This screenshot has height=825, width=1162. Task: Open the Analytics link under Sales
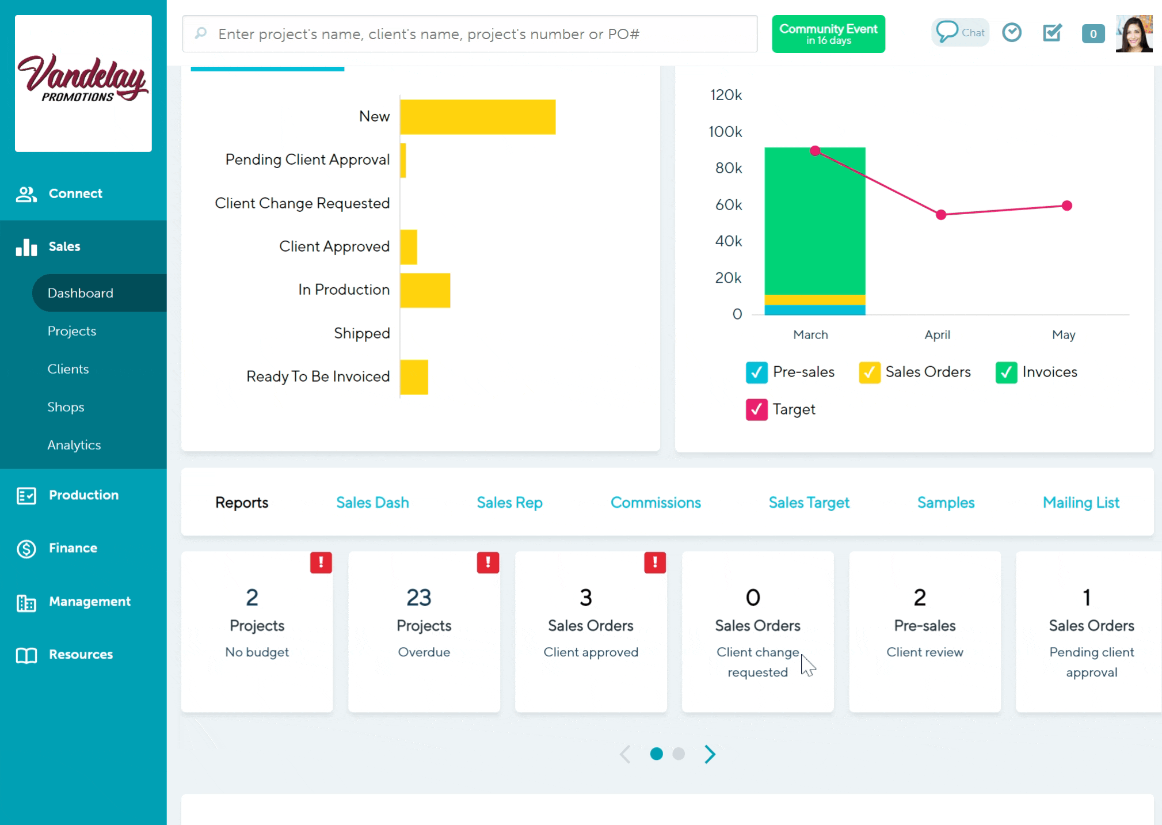click(74, 444)
